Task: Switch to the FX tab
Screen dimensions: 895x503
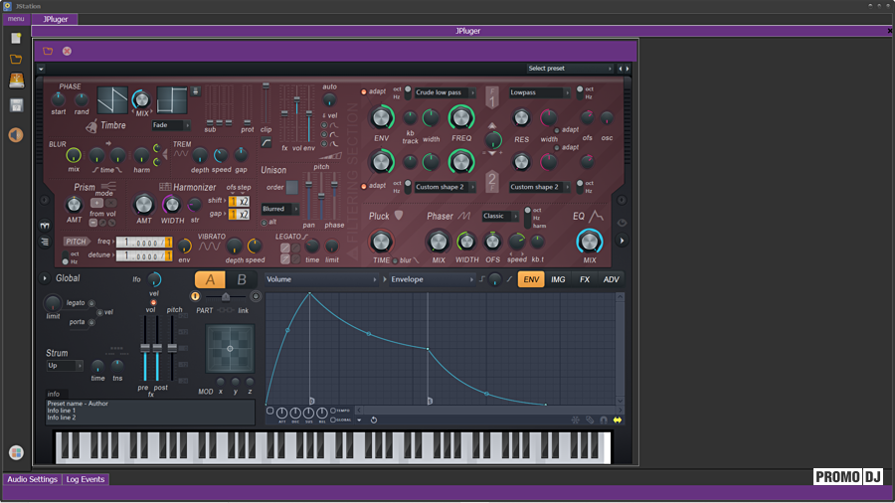Action: point(585,279)
